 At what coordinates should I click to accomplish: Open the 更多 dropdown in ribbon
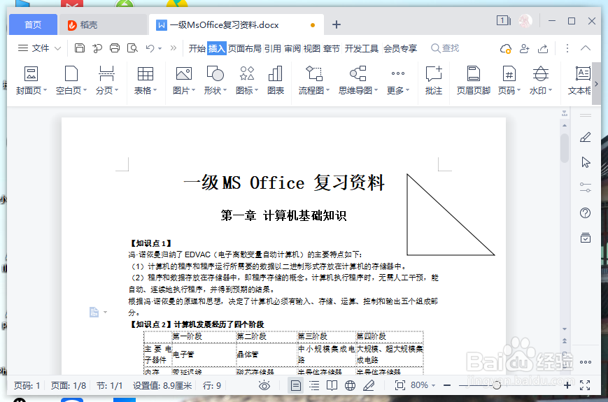coord(398,80)
